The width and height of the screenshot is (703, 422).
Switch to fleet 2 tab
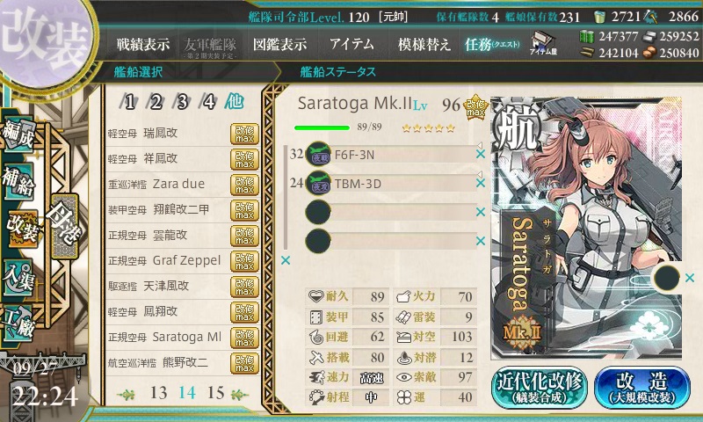coord(156,102)
